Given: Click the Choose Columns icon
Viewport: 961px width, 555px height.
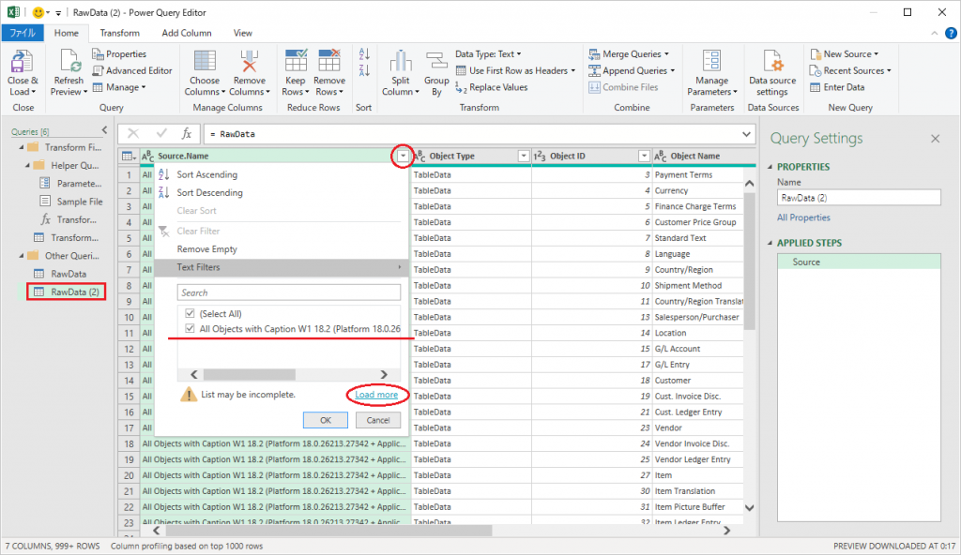Looking at the screenshot, I should coord(205,62).
